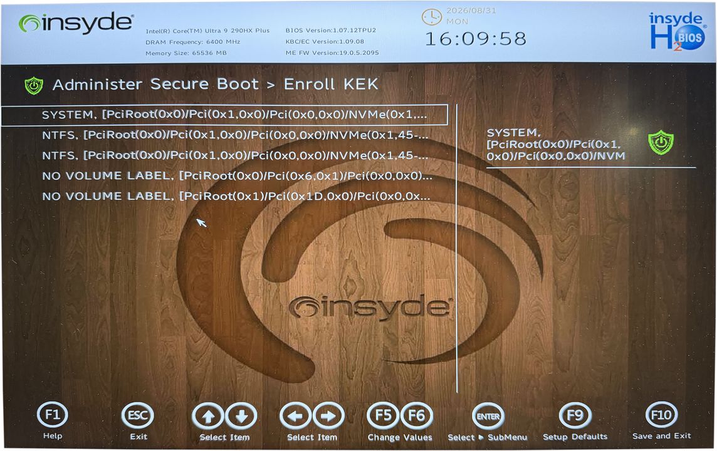
Task: Click the SYSTEM path description in help panel
Action: pyautogui.click(x=555, y=145)
